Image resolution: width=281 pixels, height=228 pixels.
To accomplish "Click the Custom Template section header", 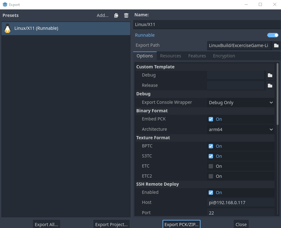I will (205, 67).
